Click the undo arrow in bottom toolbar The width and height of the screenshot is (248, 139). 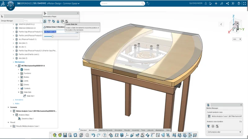[93, 135]
